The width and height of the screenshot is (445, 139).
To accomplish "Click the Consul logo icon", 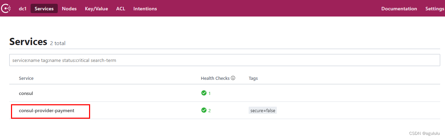I will (x=6, y=8).
